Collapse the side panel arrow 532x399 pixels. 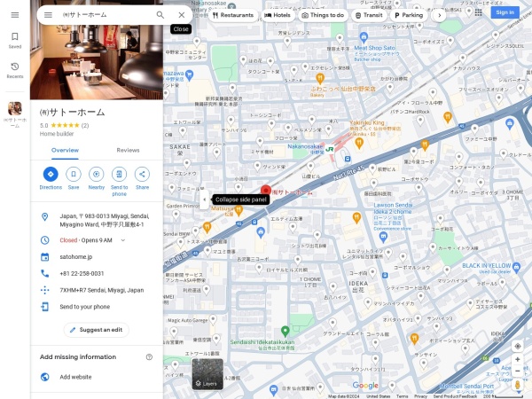pos(204,199)
